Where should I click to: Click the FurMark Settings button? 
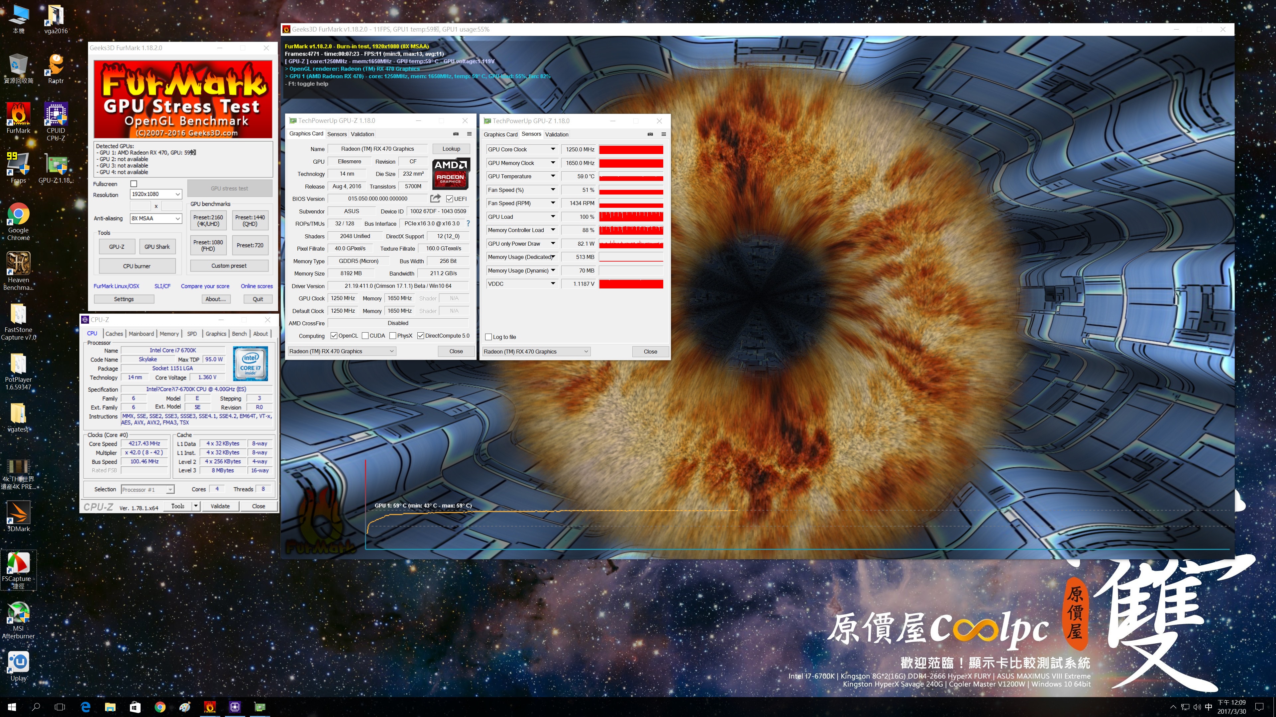(x=124, y=299)
